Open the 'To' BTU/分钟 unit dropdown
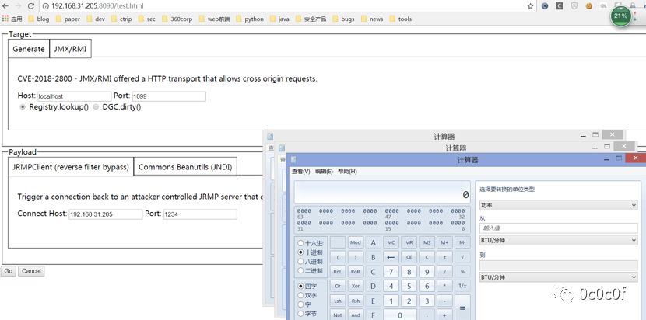 [558, 277]
